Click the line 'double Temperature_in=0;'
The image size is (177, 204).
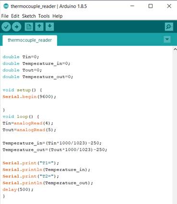point(36,64)
